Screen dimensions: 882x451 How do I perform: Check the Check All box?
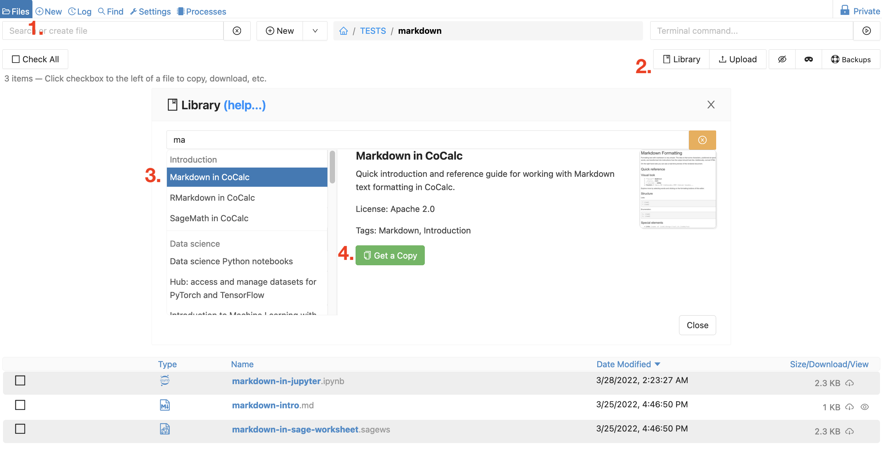click(16, 59)
